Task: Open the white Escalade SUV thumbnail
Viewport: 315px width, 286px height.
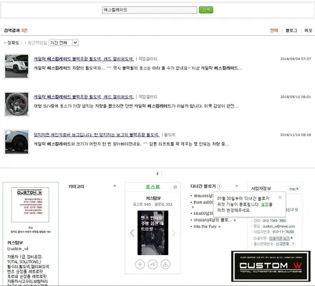Action: [16, 66]
